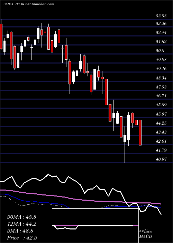The height and width of the screenshot is (243, 173).
Task: Click the 49.98 price axis label
Action: [161, 59]
